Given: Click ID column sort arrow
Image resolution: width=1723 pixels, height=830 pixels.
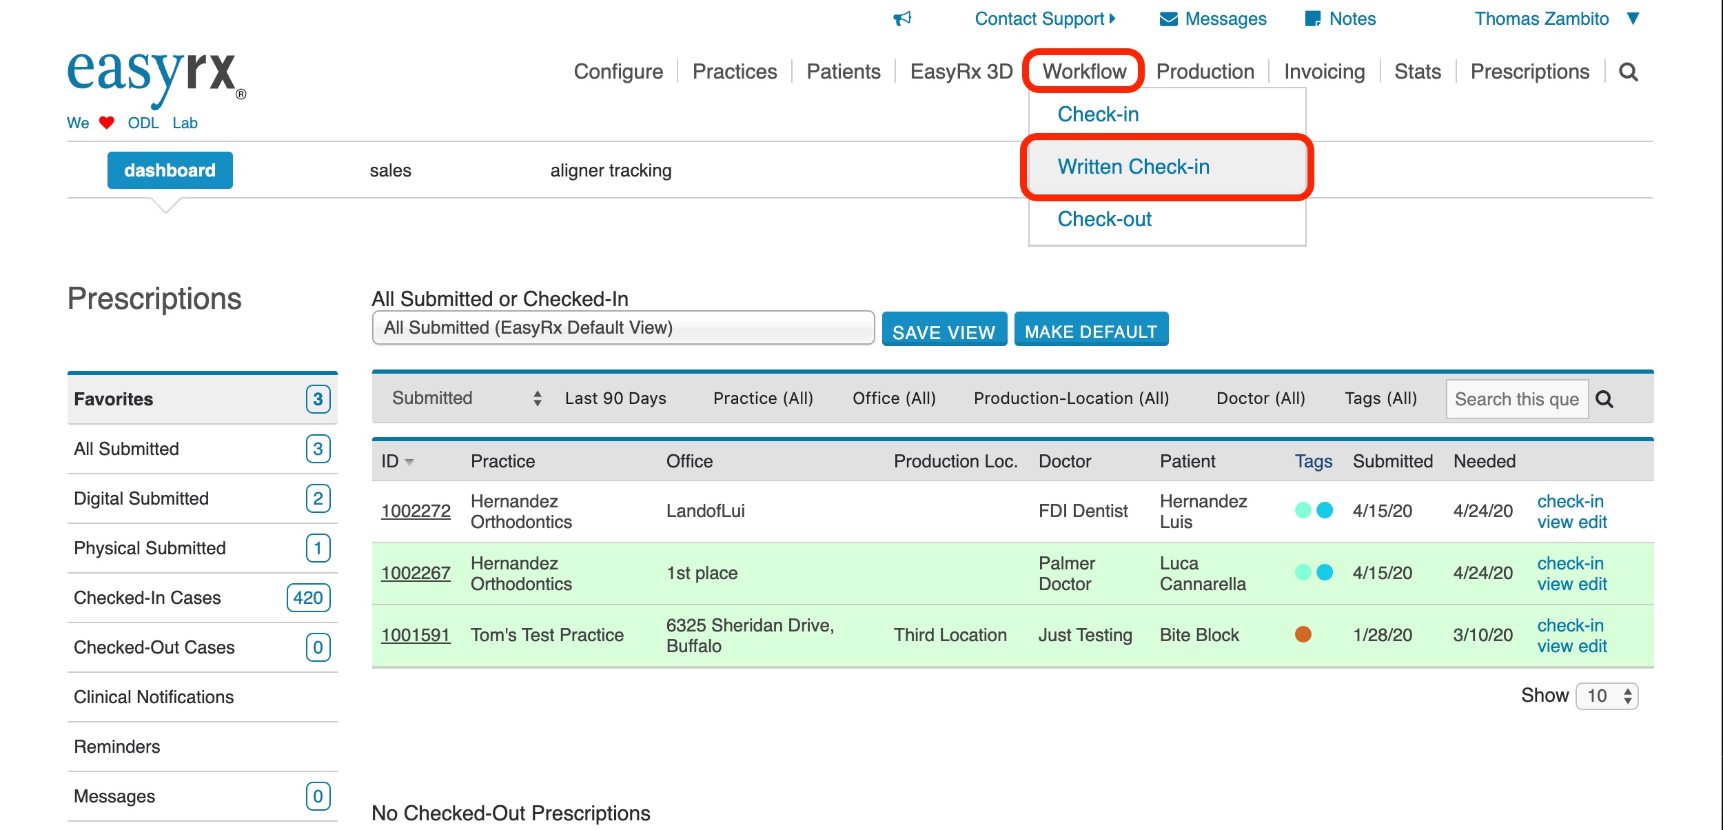Looking at the screenshot, I should pos(409,462).
